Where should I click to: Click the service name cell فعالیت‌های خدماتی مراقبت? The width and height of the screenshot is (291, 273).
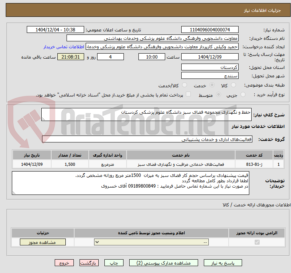click(181, 165)
